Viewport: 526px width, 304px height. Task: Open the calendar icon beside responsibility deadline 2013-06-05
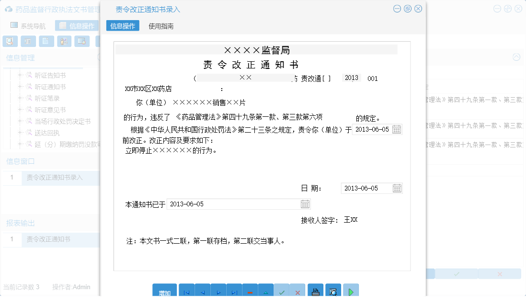point(397,129)
